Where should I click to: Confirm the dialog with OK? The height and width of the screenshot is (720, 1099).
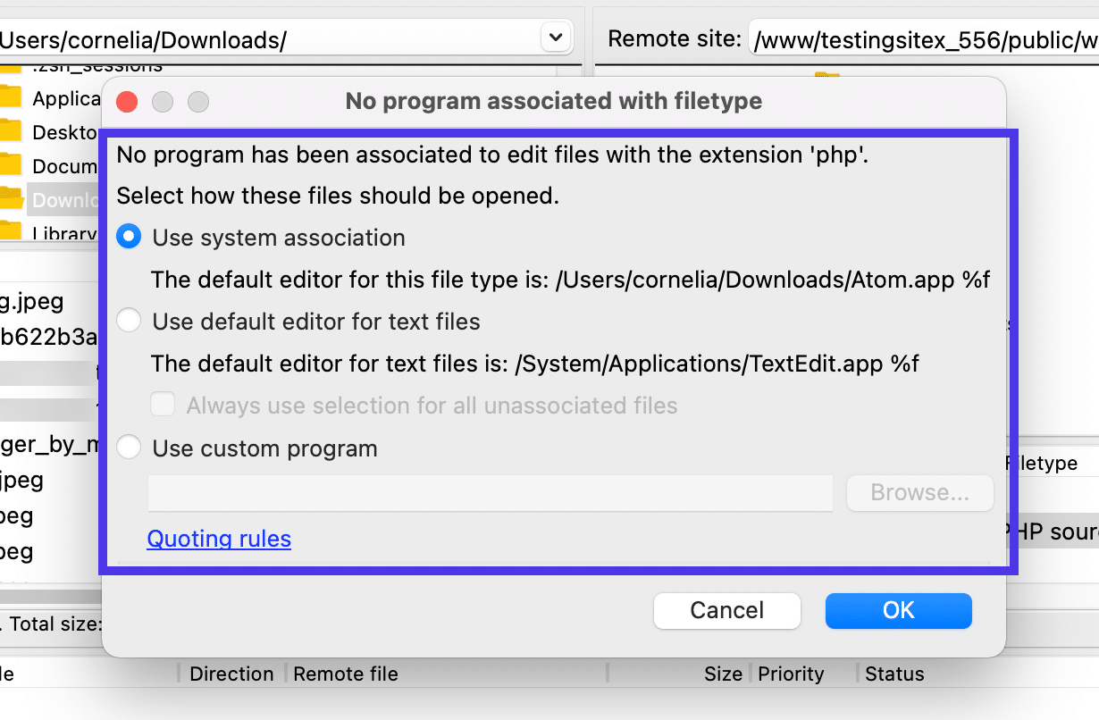pos(898,610)
